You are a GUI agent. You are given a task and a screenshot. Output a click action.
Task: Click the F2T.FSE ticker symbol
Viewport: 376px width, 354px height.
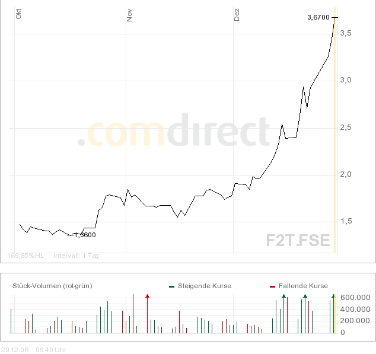[298, 240]
